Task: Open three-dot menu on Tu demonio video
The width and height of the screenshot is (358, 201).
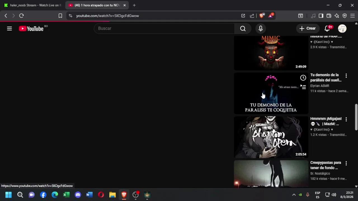Action: point(346,75)
